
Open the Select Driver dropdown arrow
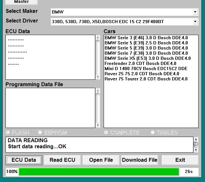(x=195, y=22)
